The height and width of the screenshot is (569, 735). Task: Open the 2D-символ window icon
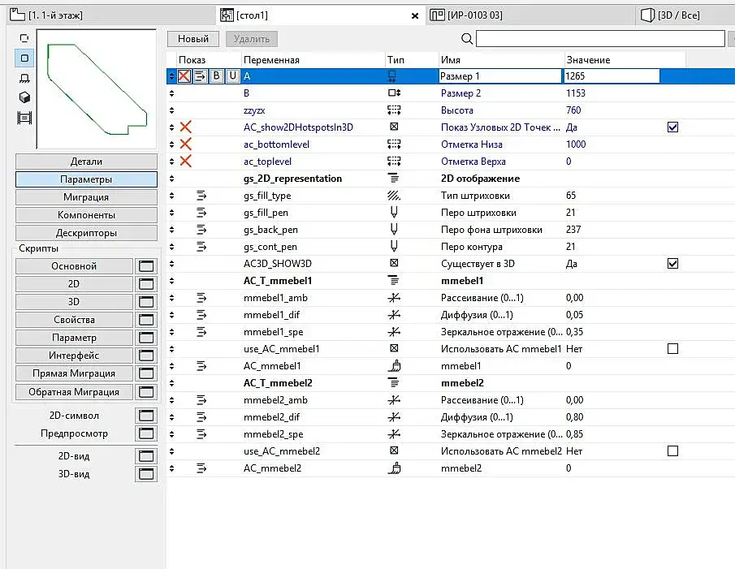click(146, 416)
